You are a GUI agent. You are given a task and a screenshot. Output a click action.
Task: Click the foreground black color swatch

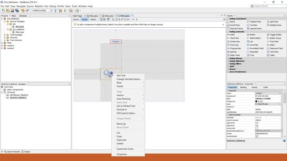256,102
